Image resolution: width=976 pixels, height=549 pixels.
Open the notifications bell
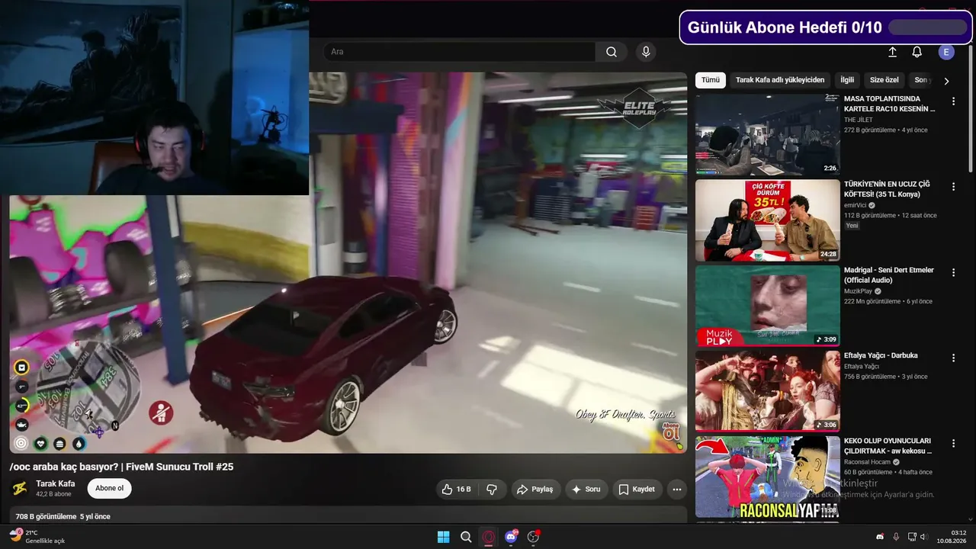tap(917, 52)
